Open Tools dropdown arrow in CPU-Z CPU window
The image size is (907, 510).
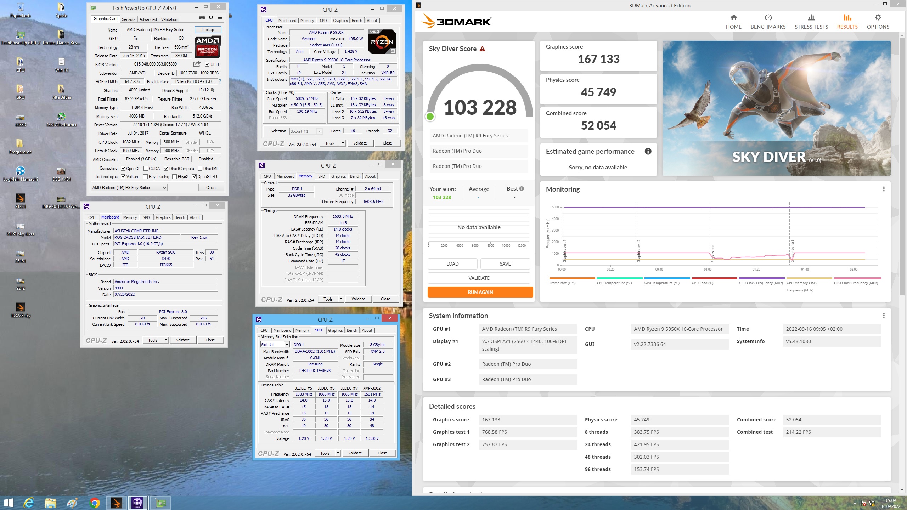click(343, 143)
